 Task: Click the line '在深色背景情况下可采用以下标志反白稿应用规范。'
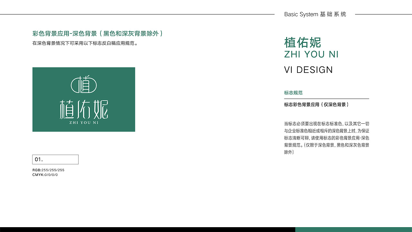pos(85,43)
